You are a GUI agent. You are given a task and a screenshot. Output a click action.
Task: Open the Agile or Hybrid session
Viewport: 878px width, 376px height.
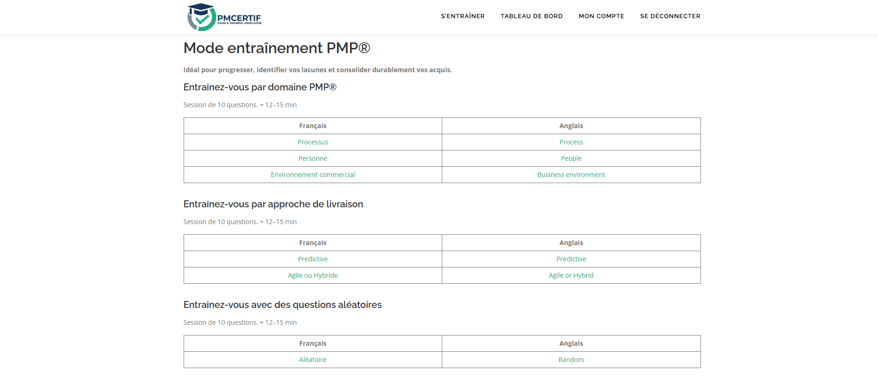click(x=571, y=275)
